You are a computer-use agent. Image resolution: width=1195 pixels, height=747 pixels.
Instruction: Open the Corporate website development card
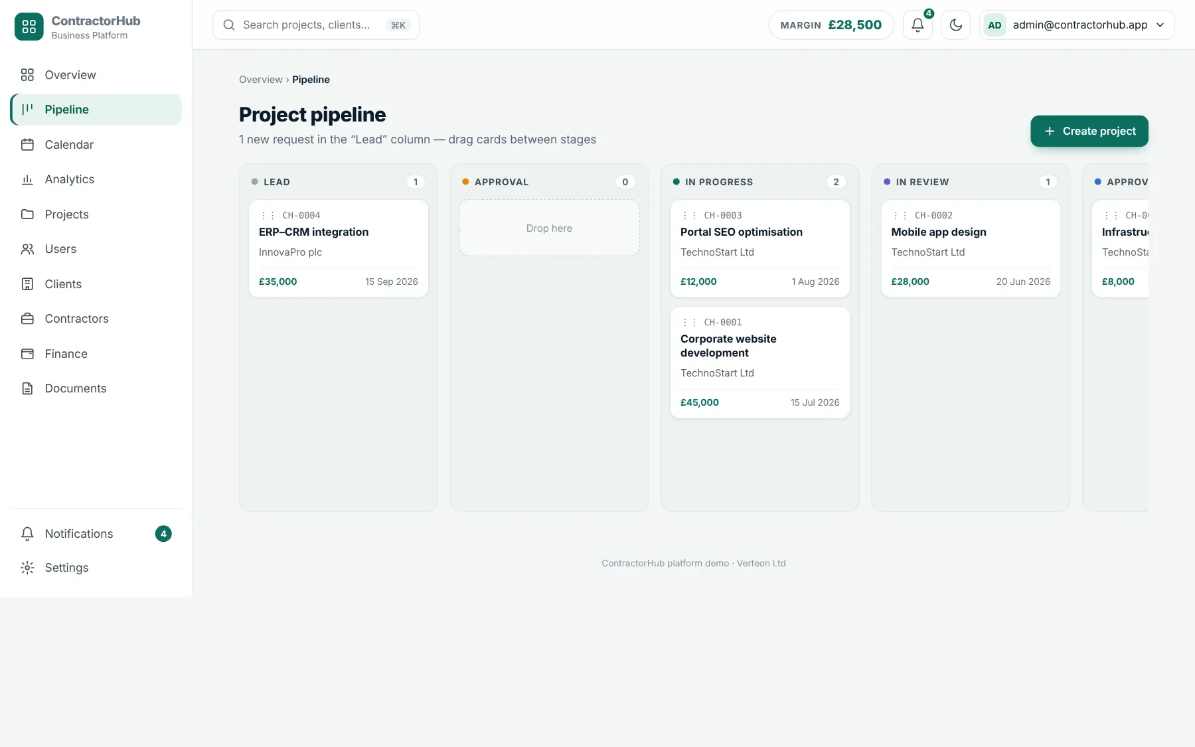coord(760,363)
